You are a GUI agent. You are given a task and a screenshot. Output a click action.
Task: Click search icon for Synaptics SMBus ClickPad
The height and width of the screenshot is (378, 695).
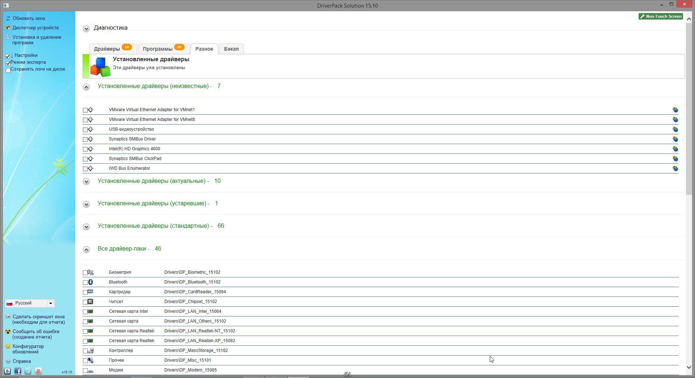coord(675,159)
